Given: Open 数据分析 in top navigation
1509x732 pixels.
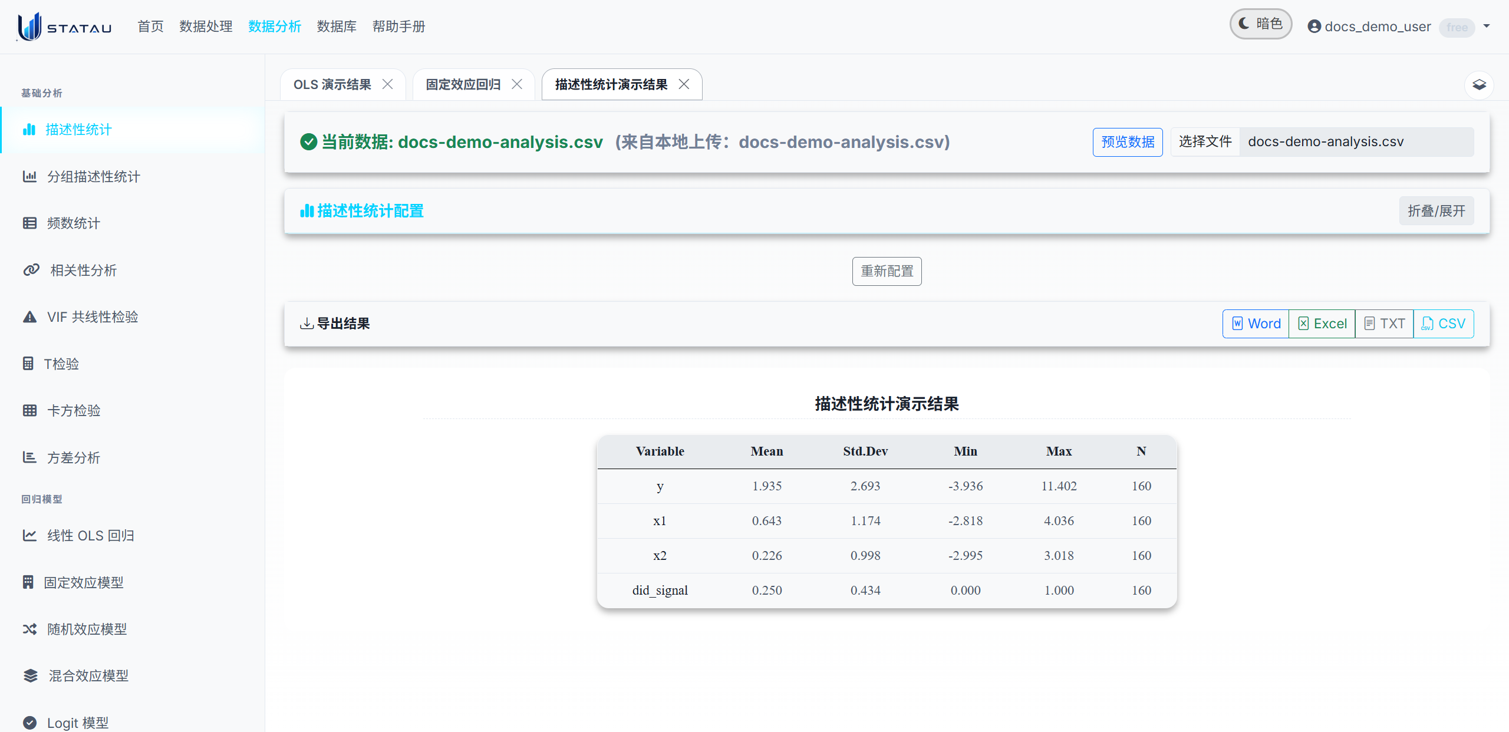Looking at the screenshot, I should 275,27.
